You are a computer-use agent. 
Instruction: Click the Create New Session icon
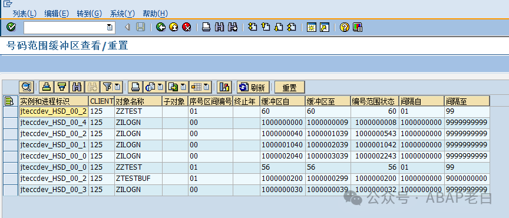point(312,27)
